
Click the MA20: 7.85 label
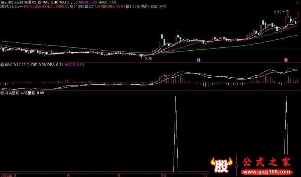point(88,3)
